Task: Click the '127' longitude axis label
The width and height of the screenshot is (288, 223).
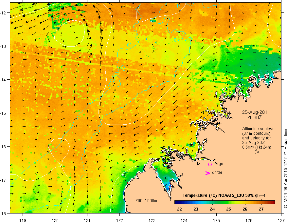Action: 281,220
